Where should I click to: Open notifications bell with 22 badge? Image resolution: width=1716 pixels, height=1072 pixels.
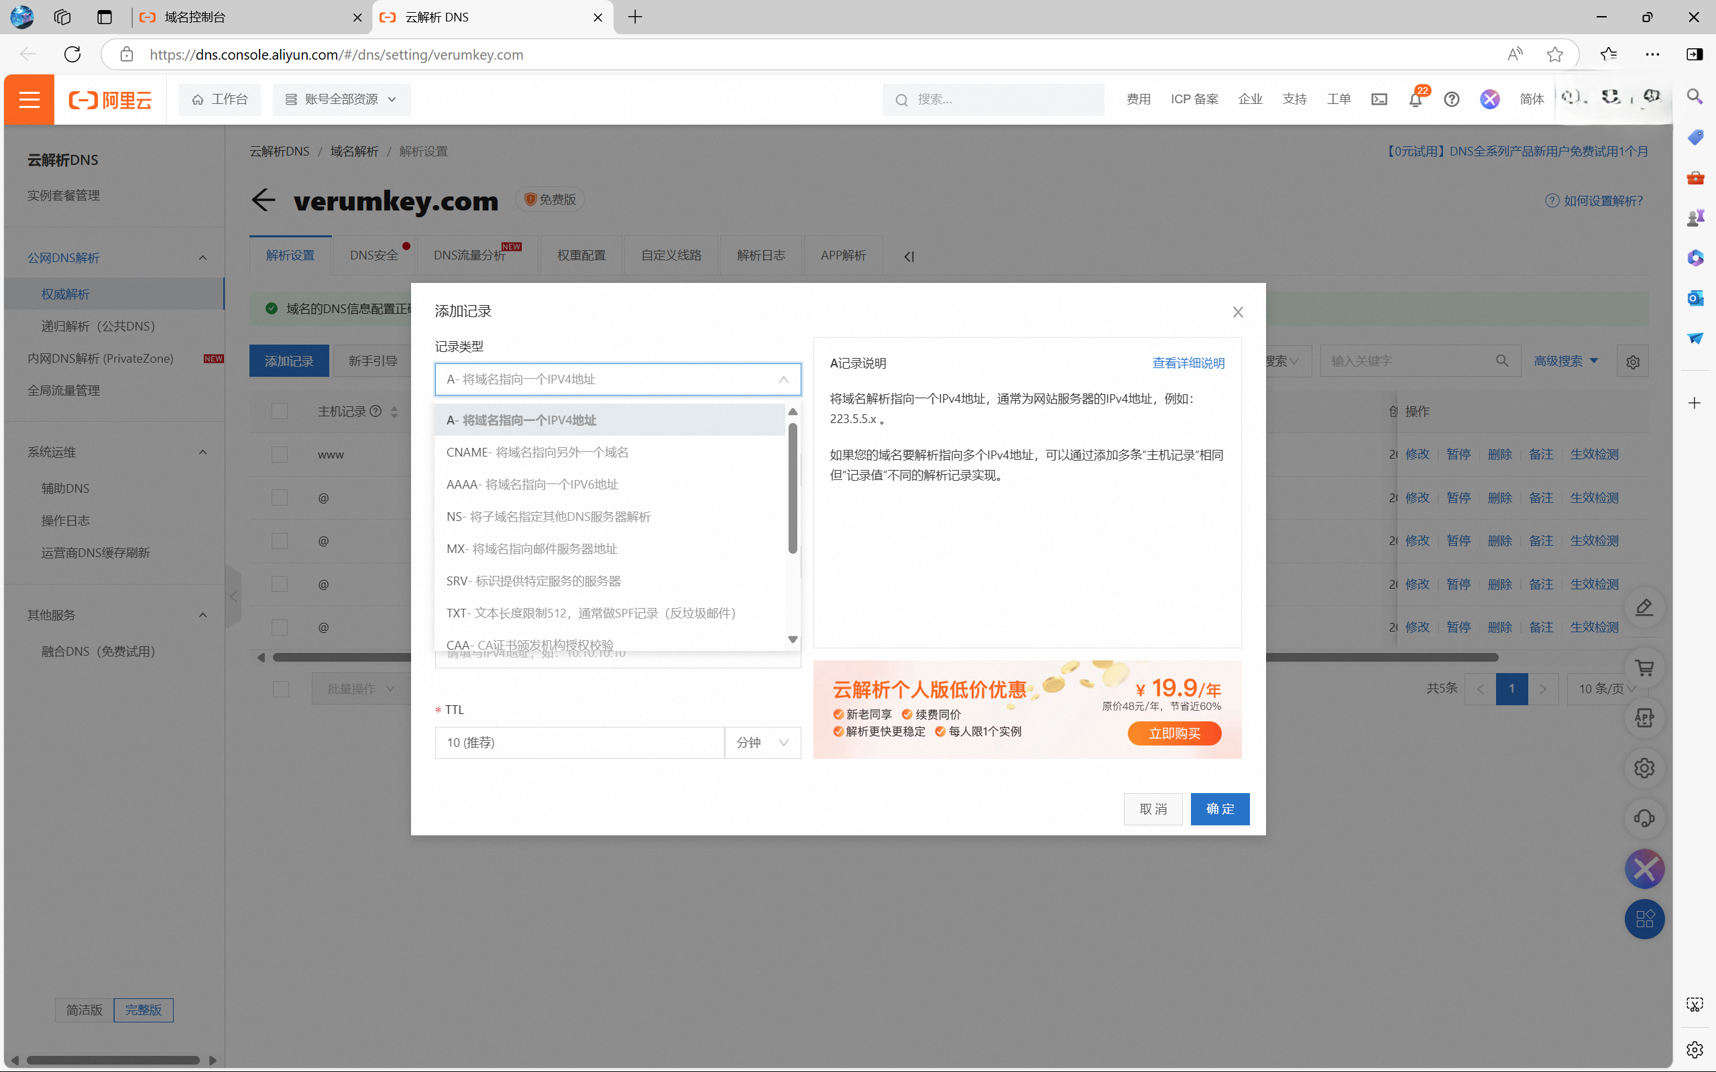click(x=1416, y=99)
